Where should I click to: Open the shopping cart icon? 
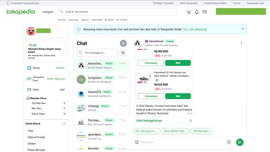[x=189, y=12]
